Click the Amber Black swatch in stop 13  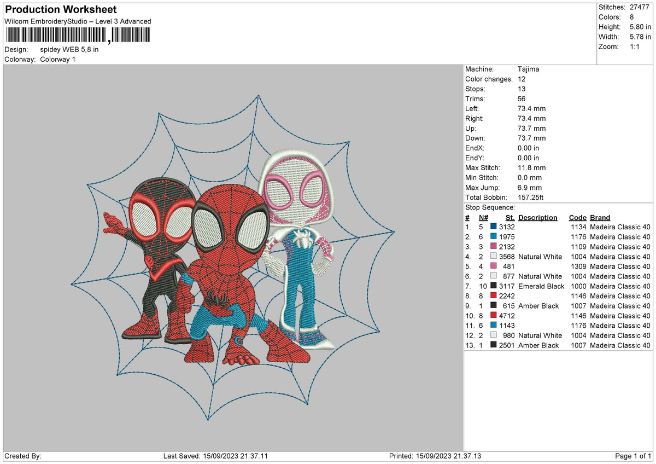(x=493, y=345)
